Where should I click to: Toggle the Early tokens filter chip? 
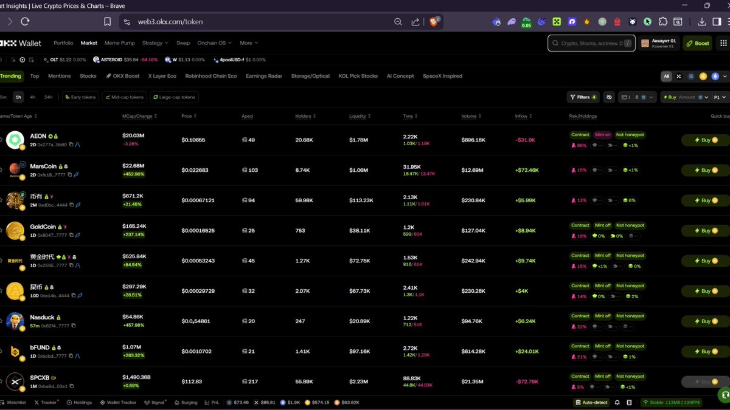[80, 97]
